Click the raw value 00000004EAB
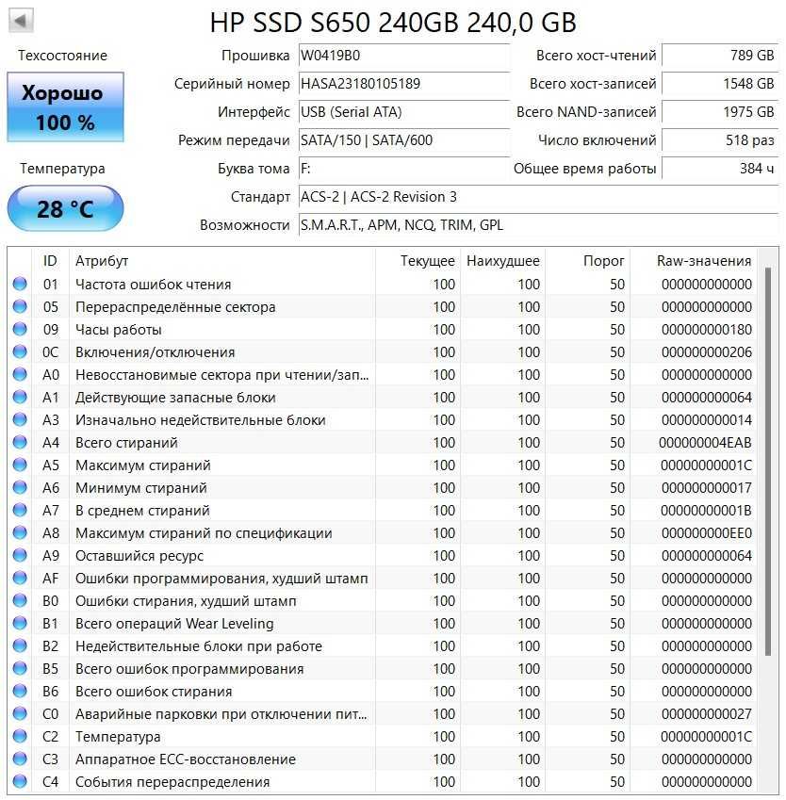The width and height of the screenshot is (786, 800). pos(705,442)
